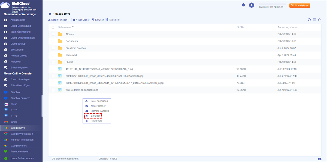Open the Documents folder

72,41
